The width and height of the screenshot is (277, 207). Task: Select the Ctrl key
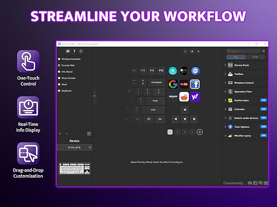click(160, 119)
